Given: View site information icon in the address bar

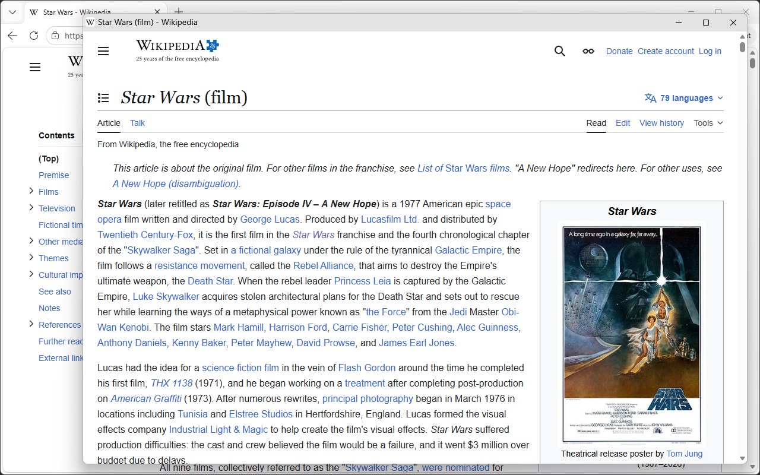Looking at the screenshot, I should [x=55, y=36].
